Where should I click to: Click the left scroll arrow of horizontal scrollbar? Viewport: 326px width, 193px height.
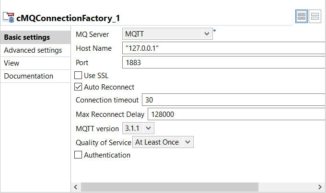point(75,187)
